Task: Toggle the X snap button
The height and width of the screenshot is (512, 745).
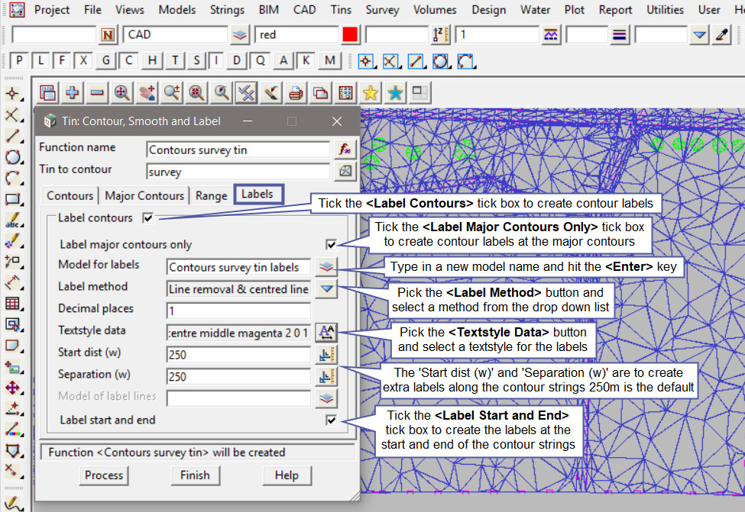Action: point(83,61)
